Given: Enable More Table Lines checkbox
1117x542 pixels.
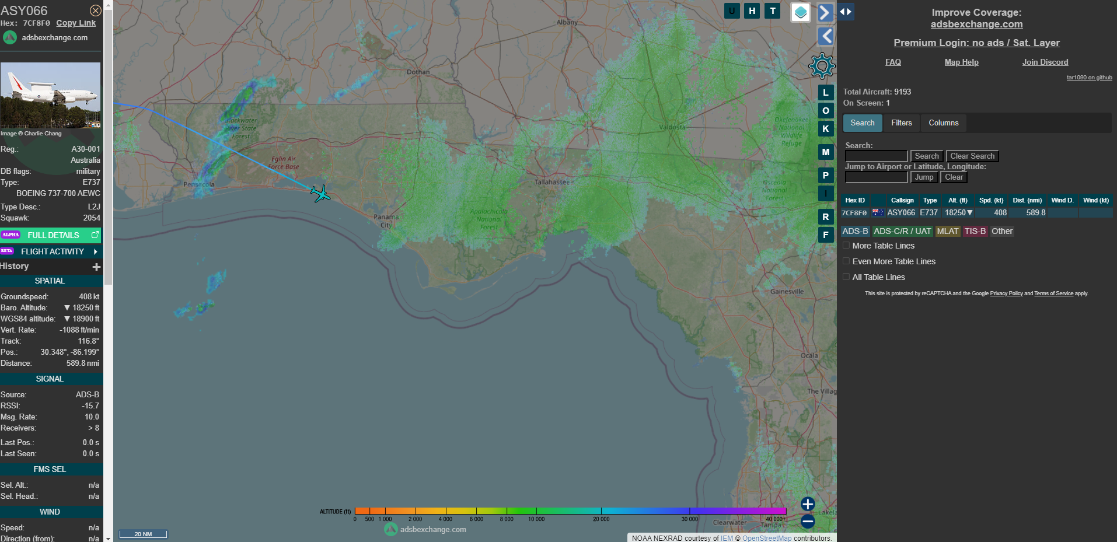Looking at the screenshot, I should (x=846, y=246).
